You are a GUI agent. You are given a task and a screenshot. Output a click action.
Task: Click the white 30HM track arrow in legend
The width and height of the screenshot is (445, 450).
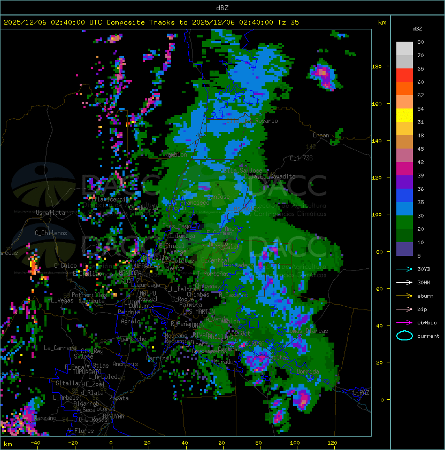[x=404, y=282]
